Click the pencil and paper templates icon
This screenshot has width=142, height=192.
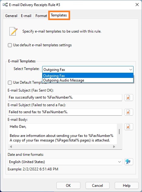[x=13, y=31]
